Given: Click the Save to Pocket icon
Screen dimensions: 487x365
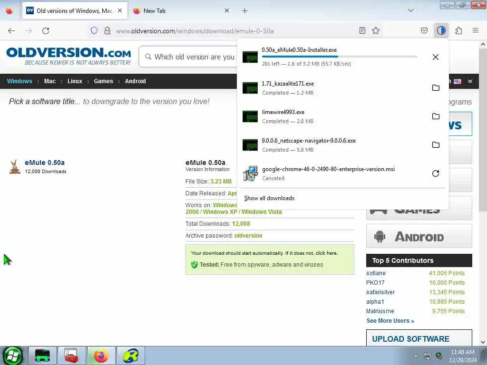Looking at the screenshot, I should [x=424, y=30].
